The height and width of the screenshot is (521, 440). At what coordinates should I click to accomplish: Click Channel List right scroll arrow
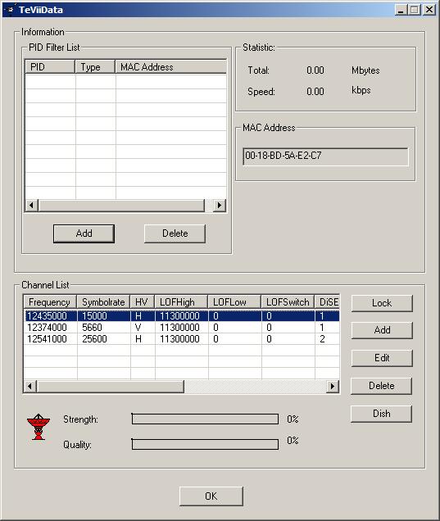333,386
